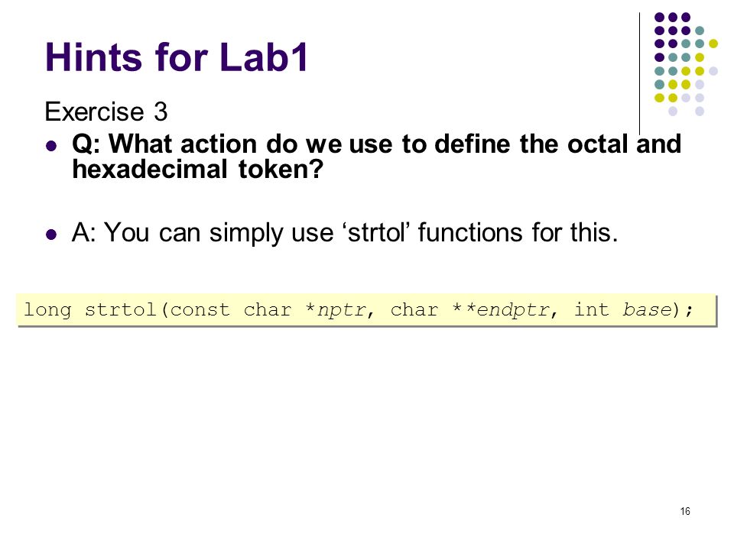Click the 'long' return type in code

(47, 309)
